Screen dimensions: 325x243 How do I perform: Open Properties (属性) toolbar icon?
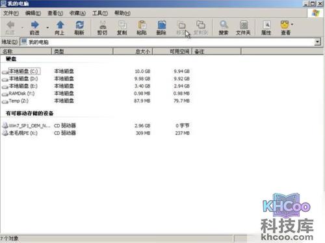(x=266, y=25)
